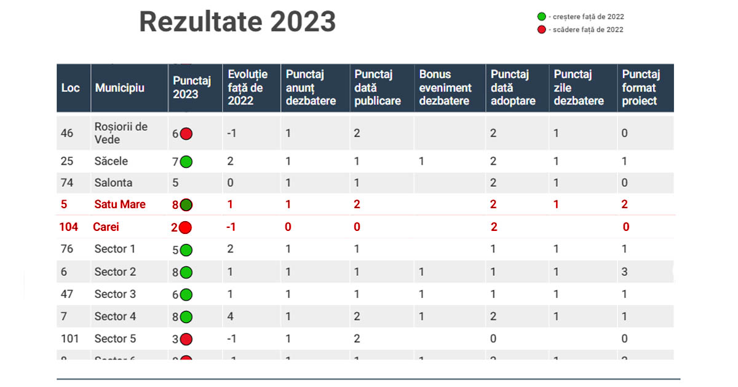Select the Satu Mare municipality name
Image resolution: width=738 pixels, height=387 pixels.
(x=120, y=205)
